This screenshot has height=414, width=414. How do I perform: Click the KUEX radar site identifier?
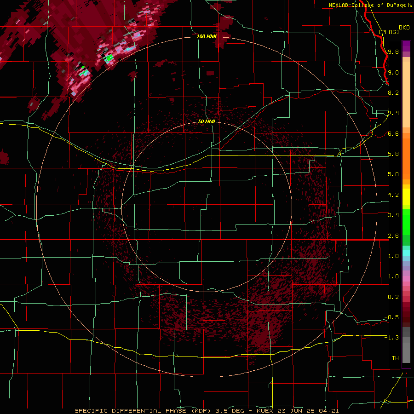(x=265, y=411)
